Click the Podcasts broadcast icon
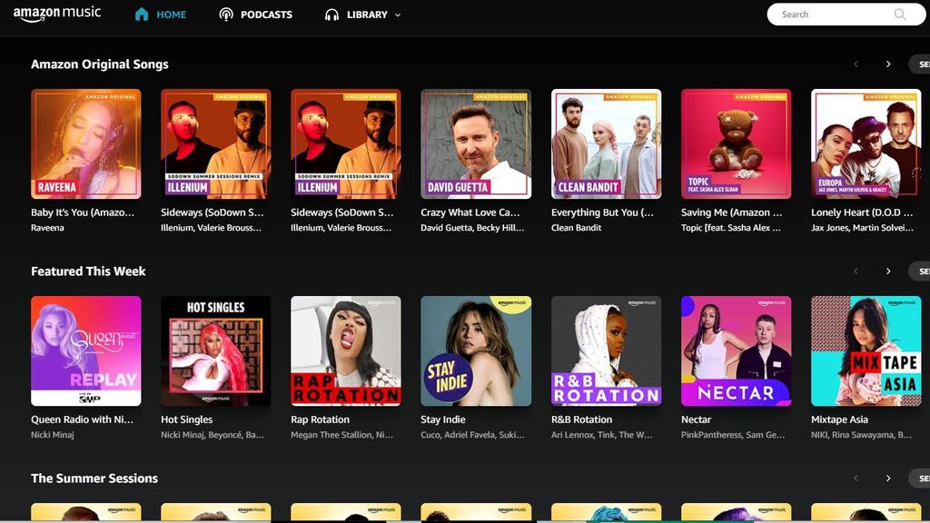Screen dimensions: 930x523 tap(226, 15)
